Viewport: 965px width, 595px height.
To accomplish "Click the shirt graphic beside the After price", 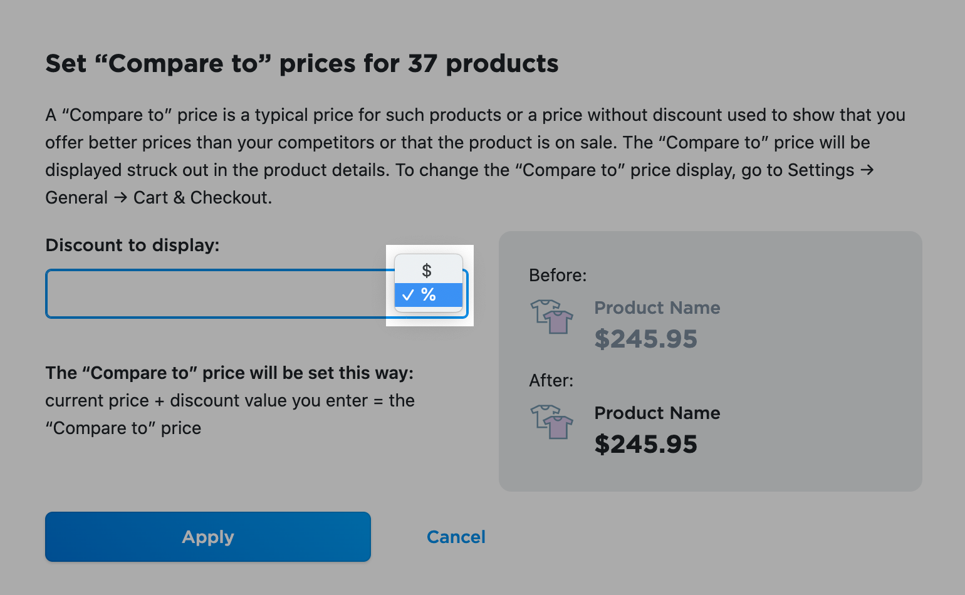I will [x=551, y=423].
